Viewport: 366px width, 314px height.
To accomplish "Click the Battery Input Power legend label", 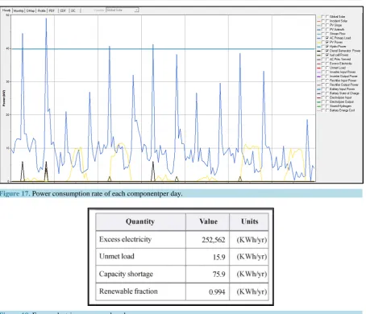I will pyautogui.click(x=343, y=89).
